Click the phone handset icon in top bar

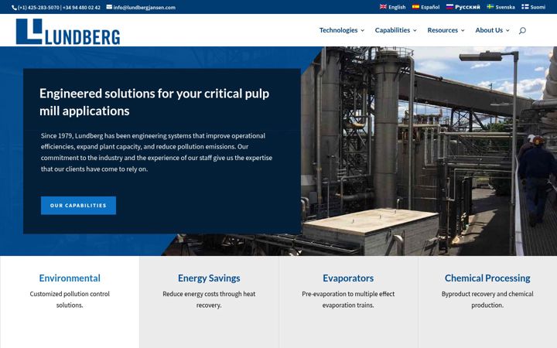[14, 8]
